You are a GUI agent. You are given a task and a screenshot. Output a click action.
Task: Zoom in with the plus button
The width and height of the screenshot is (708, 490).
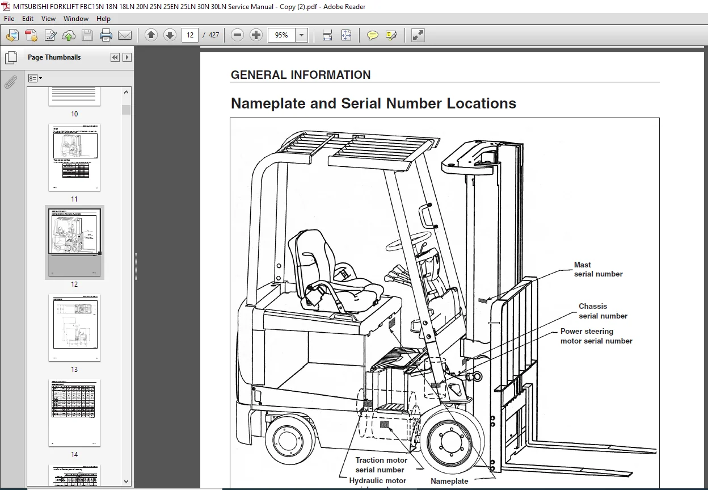pyautogui.click(x=256, y=35)
